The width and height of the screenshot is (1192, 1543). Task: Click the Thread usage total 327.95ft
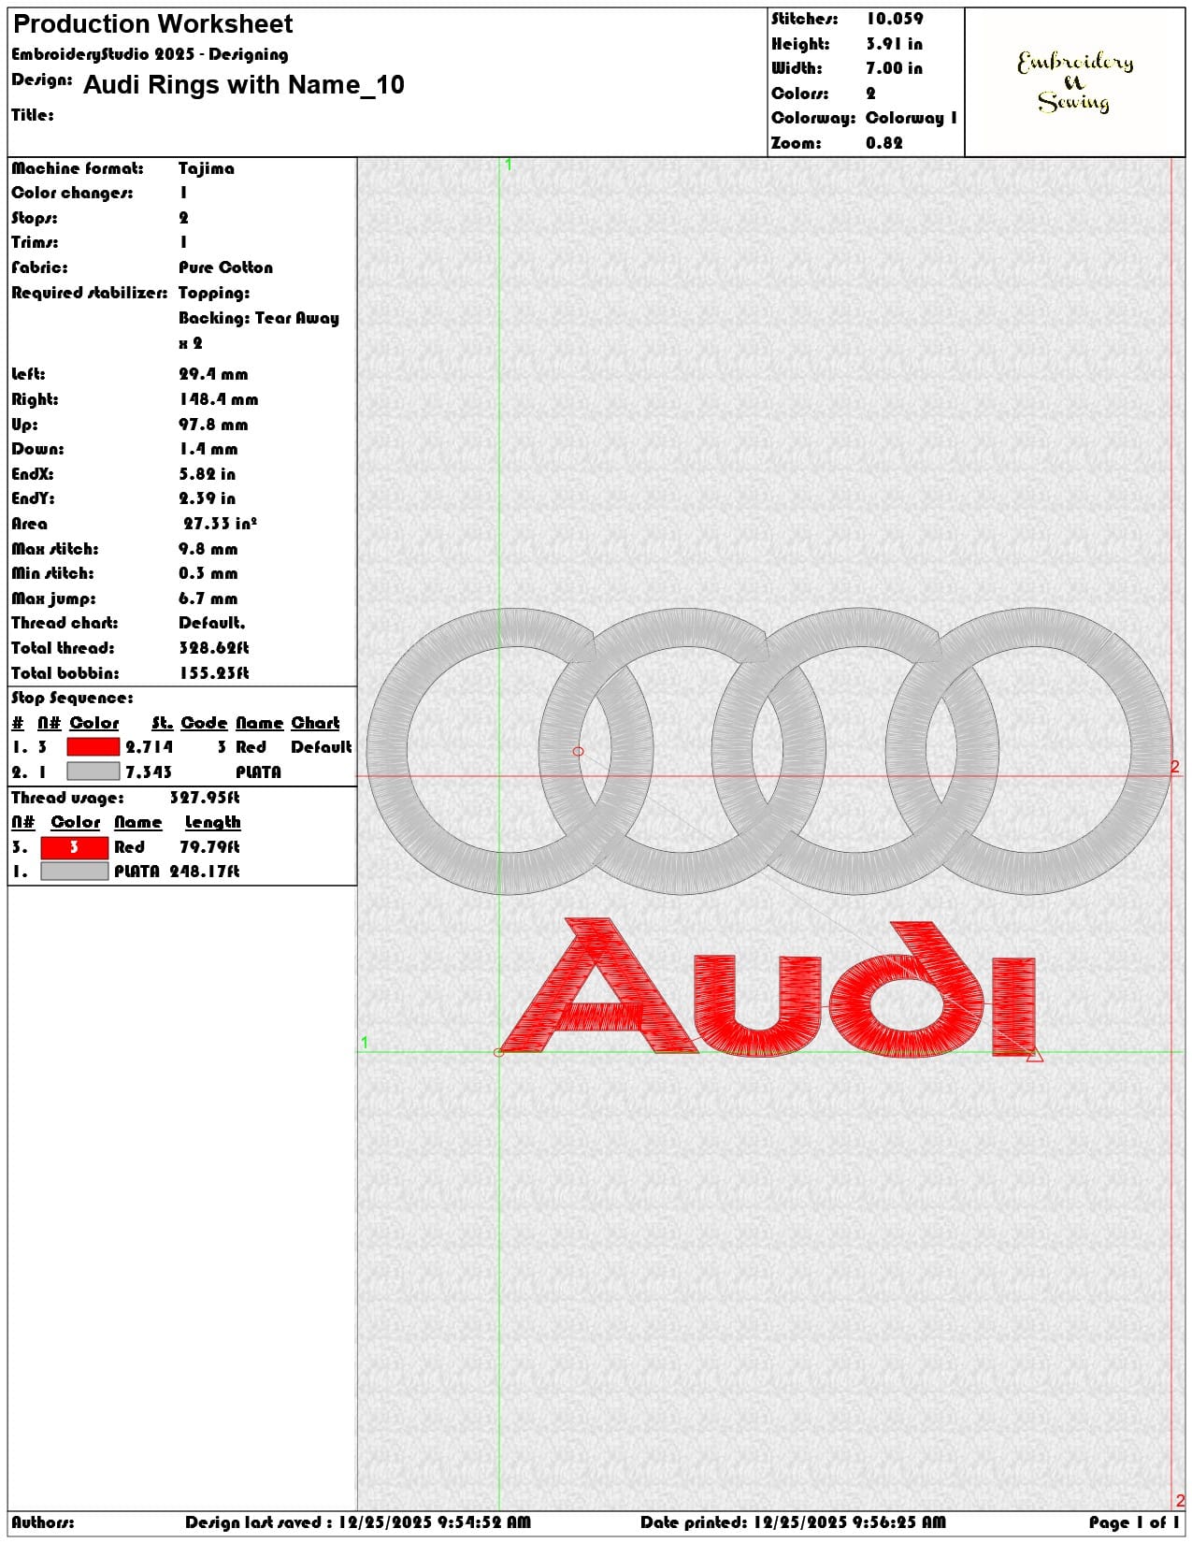[205, 798]
